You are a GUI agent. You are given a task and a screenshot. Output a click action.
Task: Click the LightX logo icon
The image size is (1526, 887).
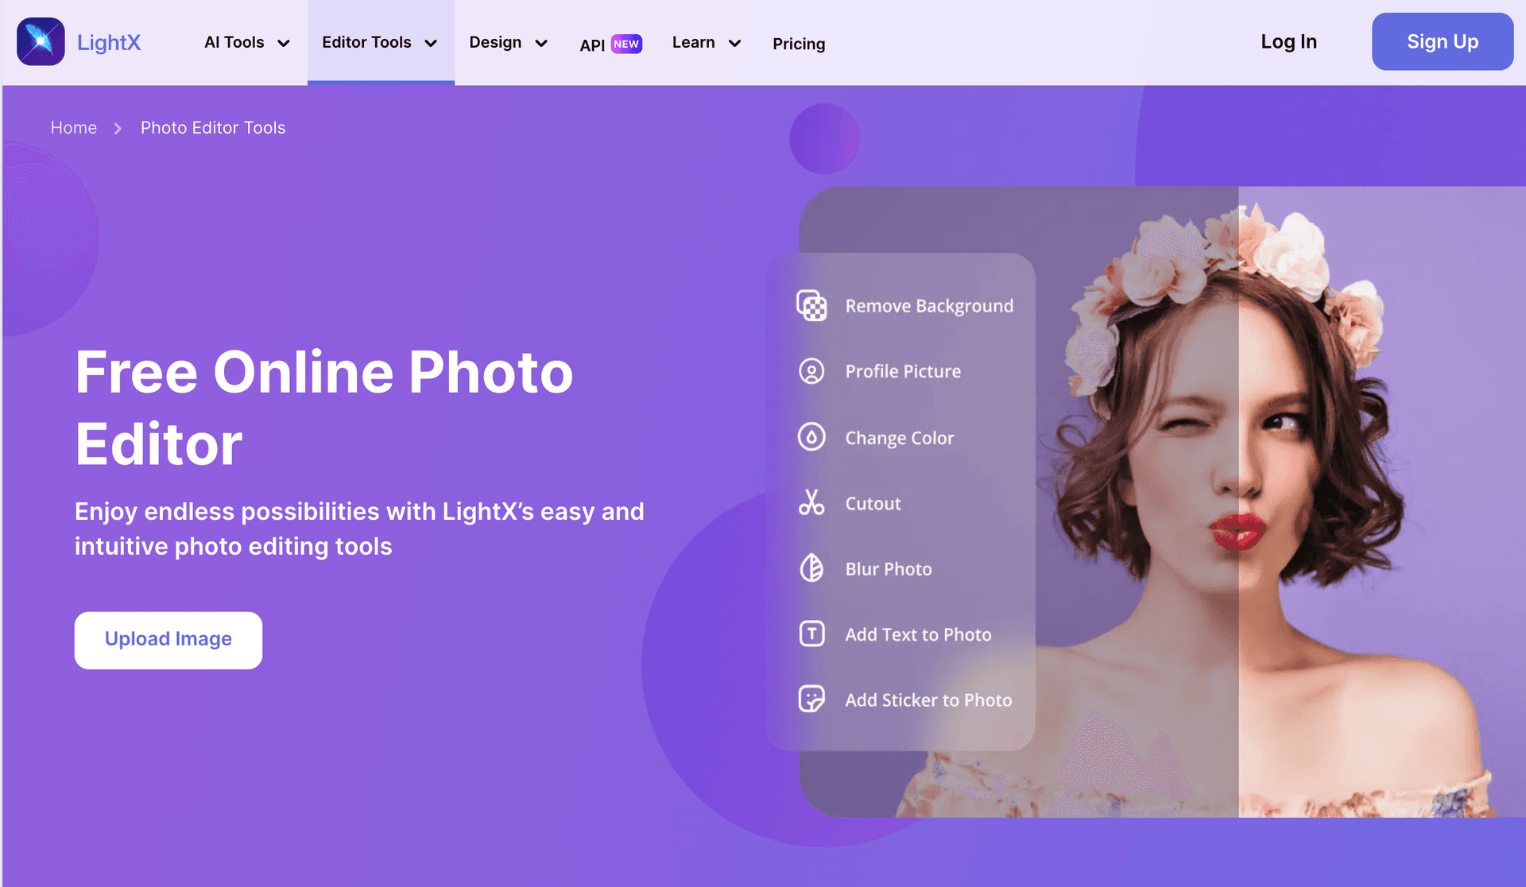point(41,42)
